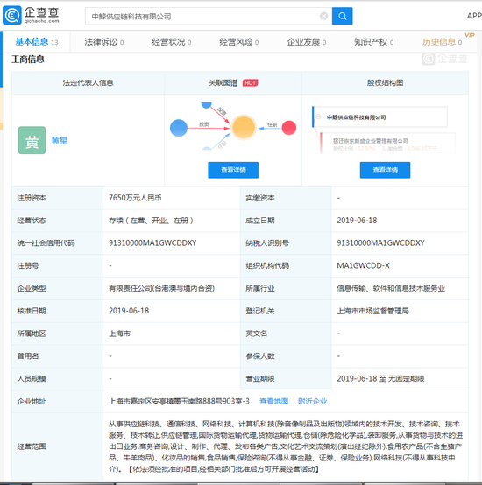Click 经营状态 value 存续（在营、开业、在册）
This screenshot has height=485, width=482.
coord(151,221)
